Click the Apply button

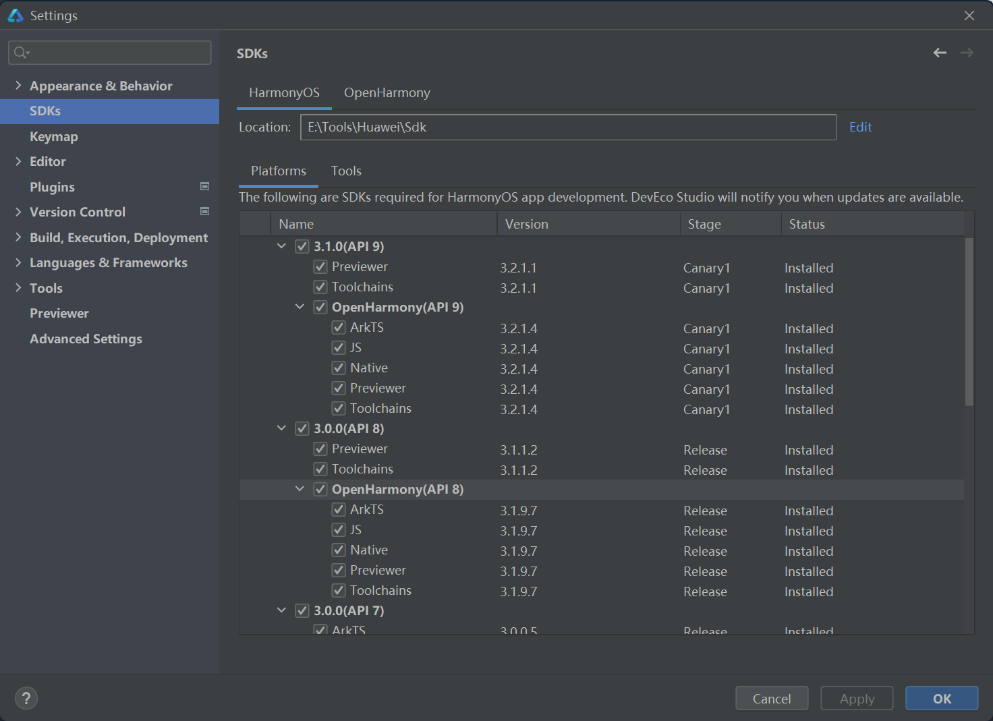[x=857, y=699]
